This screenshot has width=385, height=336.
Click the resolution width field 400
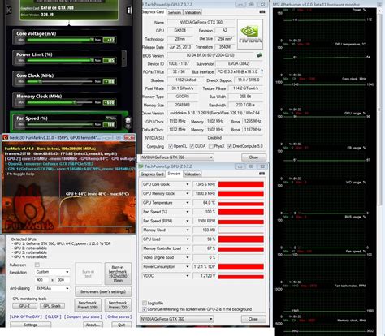tap(42, 280)
